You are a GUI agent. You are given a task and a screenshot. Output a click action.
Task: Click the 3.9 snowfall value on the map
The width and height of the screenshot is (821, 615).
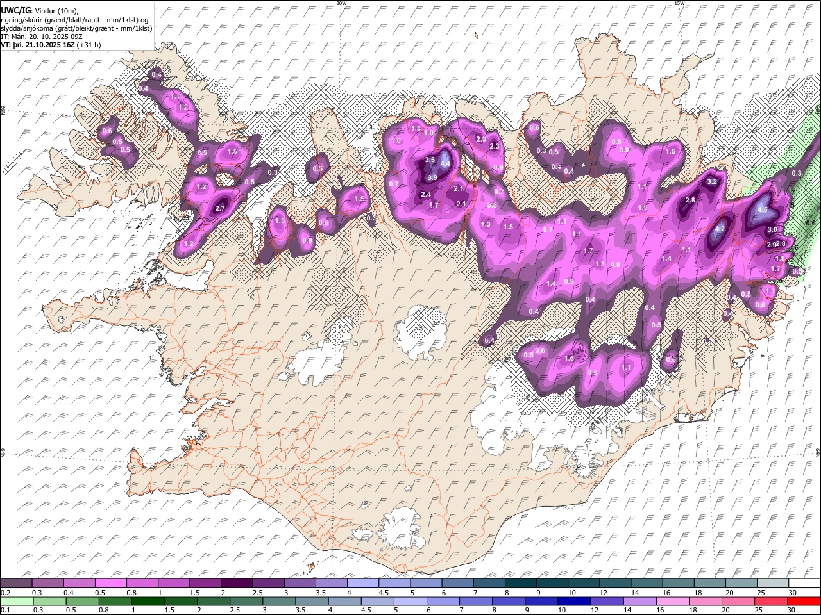point(432,177)
